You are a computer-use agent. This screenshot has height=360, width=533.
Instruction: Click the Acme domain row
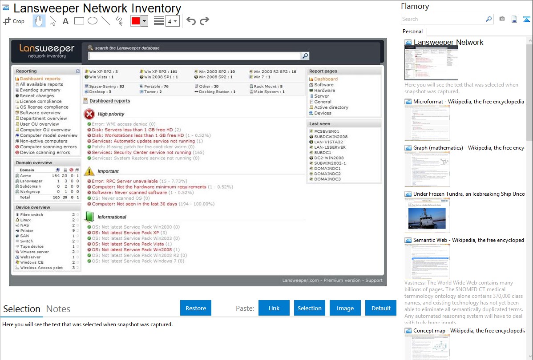click(47, 176)
